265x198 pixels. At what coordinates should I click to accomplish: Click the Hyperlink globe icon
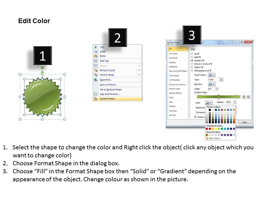95,79
